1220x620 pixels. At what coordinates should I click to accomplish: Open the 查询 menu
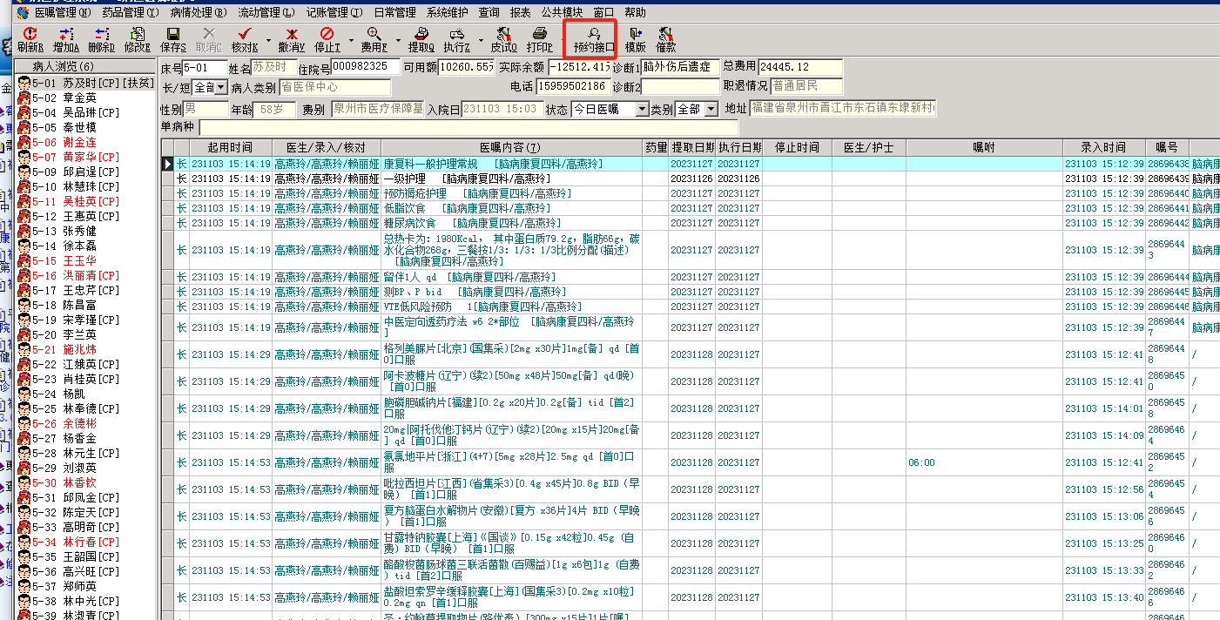point(489,12)
